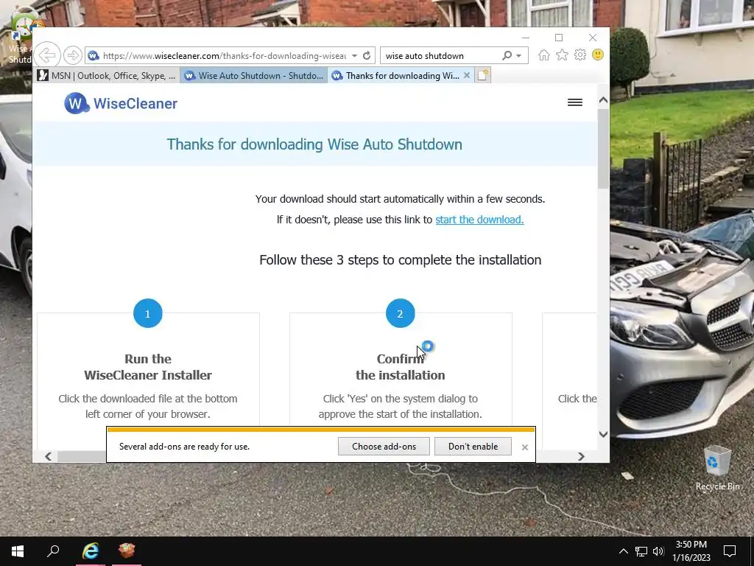Open the Action Center notifications icon
This screenshot has height=566, width=754.
point(730,551)
